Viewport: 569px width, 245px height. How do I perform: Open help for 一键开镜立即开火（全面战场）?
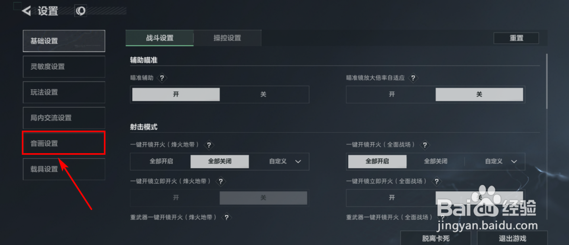[x=436, y=181]
